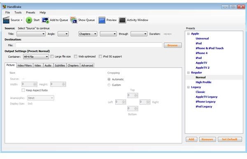Click the Width stepper field
This screenshot has width=247, height=159.
click(29, 84)
